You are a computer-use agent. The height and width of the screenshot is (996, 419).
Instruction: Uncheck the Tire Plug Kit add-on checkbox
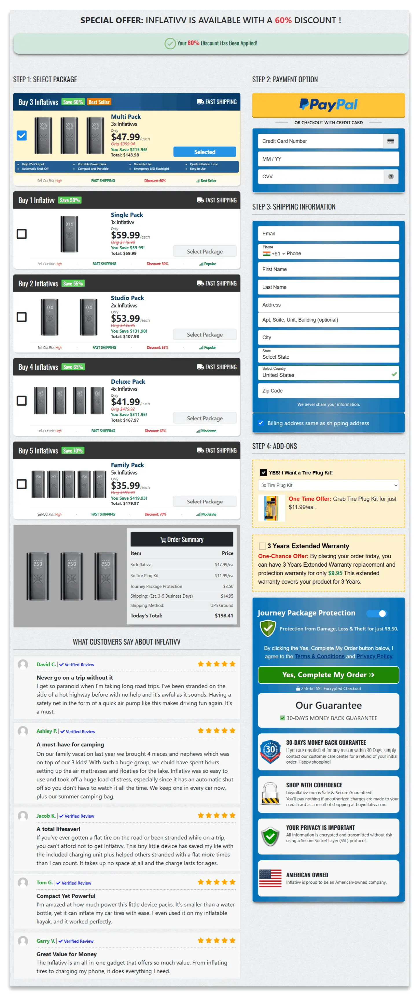(x=263, y=473)
